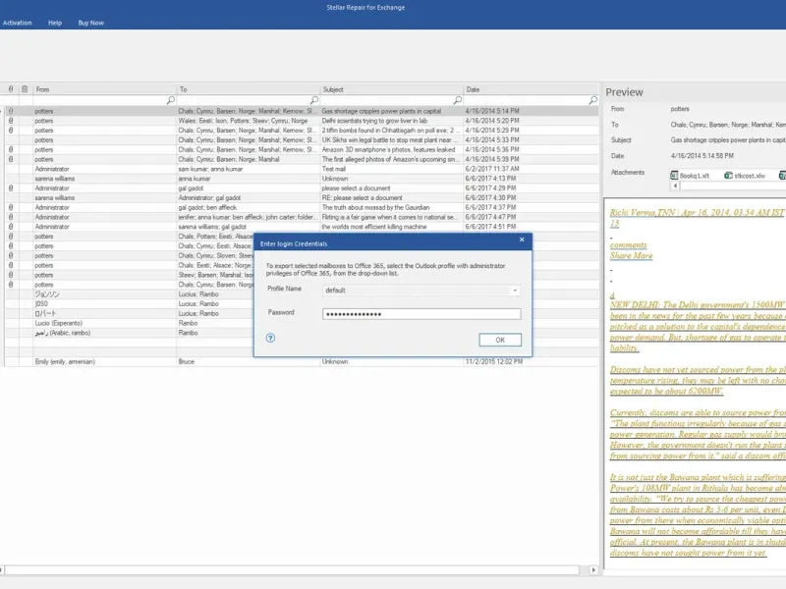Expand the Profile Name dropdown

(x=515, y=291)
